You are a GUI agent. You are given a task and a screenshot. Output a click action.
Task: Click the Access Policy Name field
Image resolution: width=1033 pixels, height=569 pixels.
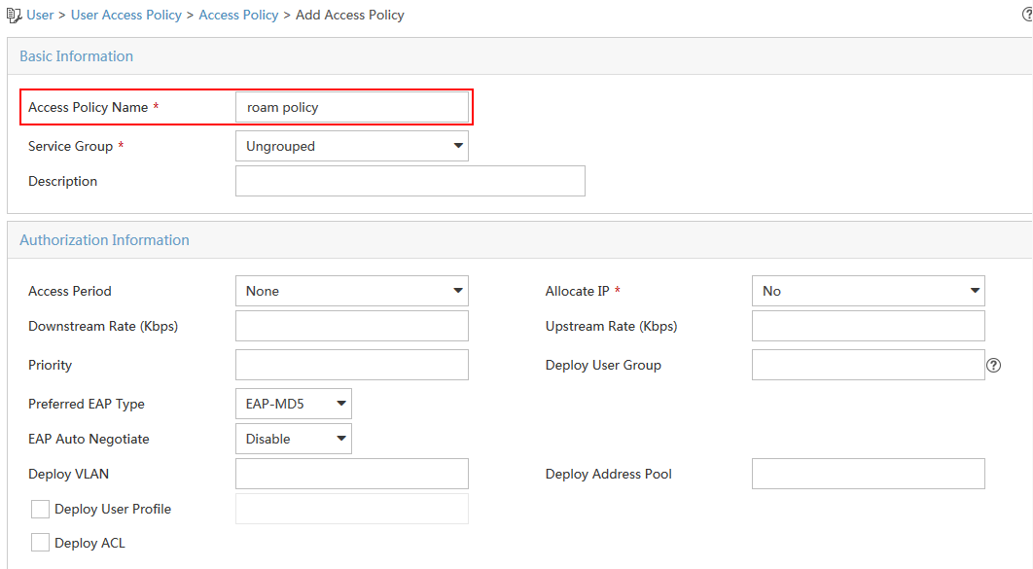click(352, 107)
